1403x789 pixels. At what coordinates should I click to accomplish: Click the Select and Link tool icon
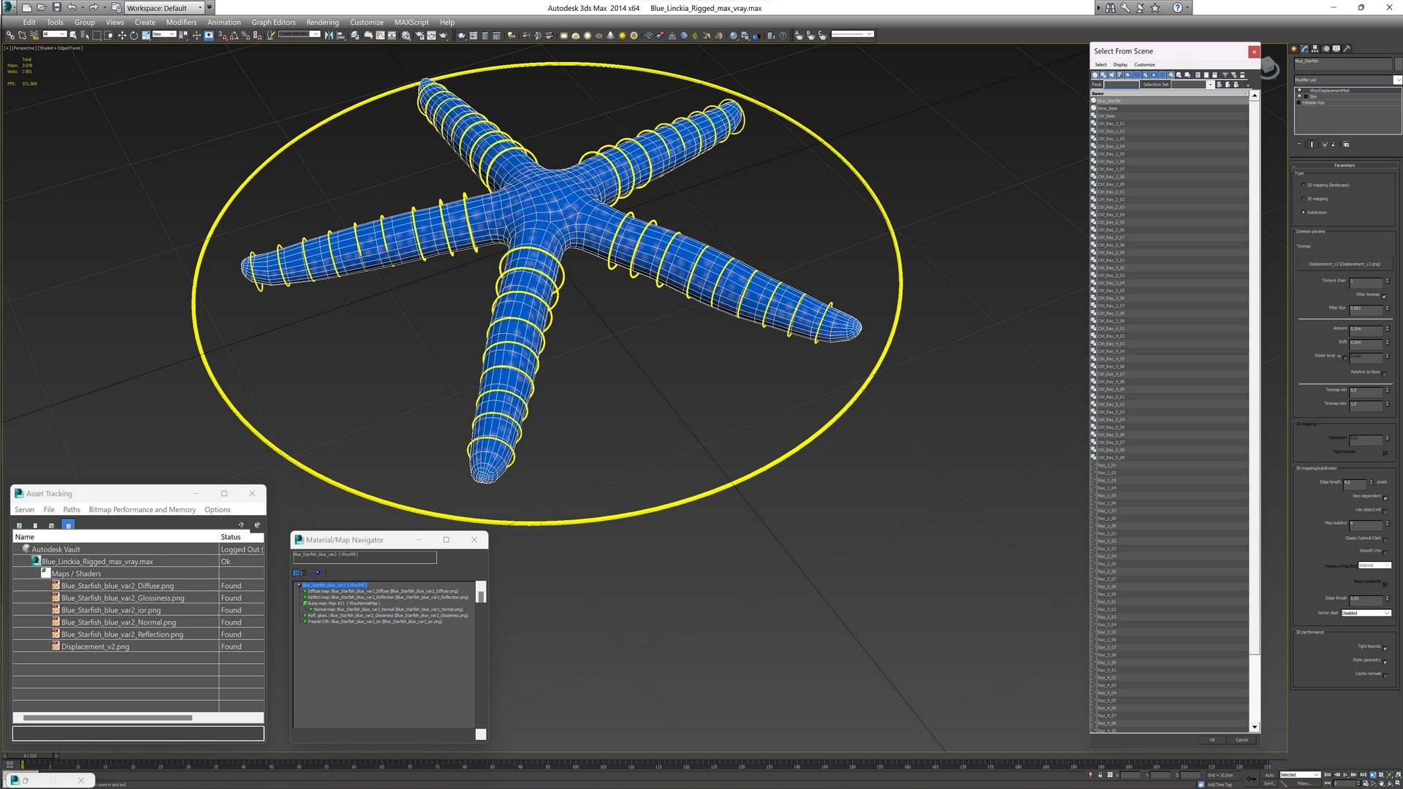coord(10,35)
